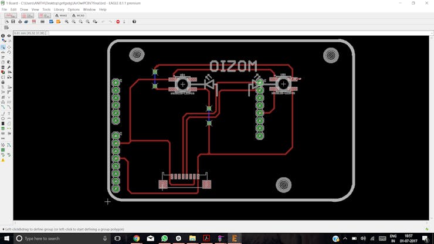Click the taskbar search box
The height and width of the screenshot is (244, 434).
tap(62, 238)
